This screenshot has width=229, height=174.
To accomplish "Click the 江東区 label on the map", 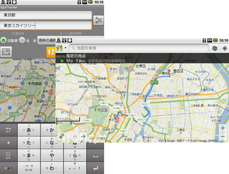I will (x=181, y=130).
